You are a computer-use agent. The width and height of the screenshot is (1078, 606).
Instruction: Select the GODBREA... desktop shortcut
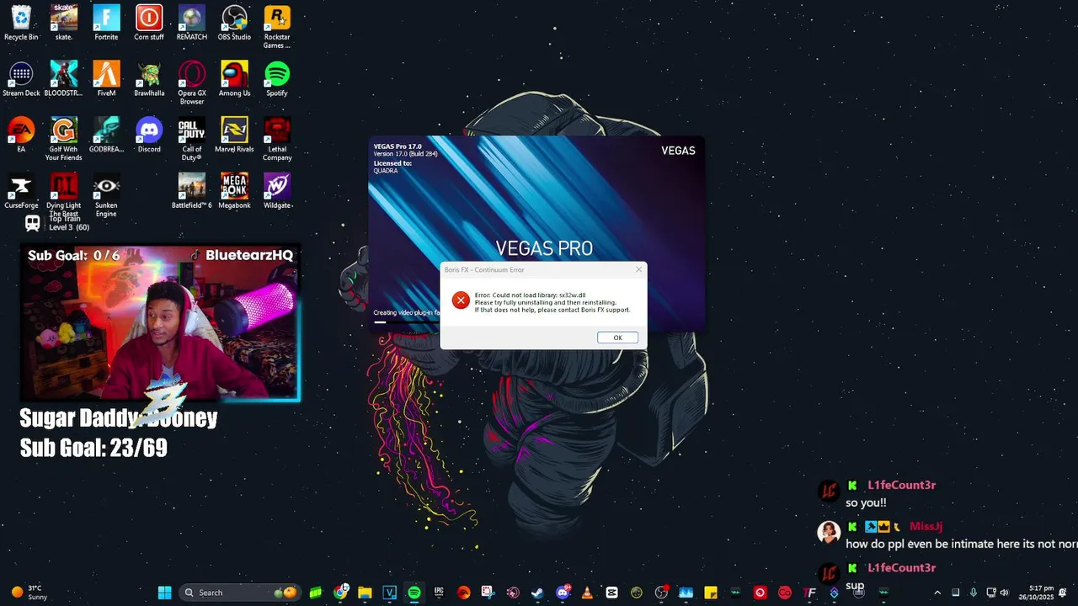click(106, 135)
